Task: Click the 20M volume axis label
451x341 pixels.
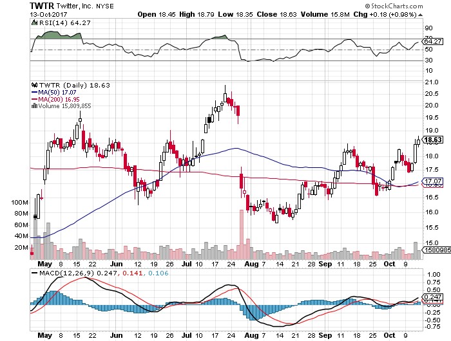Action: tap(21, 248)
